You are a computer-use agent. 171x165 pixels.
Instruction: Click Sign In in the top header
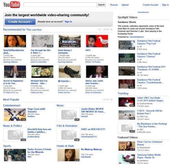pyautogui.click(x=165, y=5)
